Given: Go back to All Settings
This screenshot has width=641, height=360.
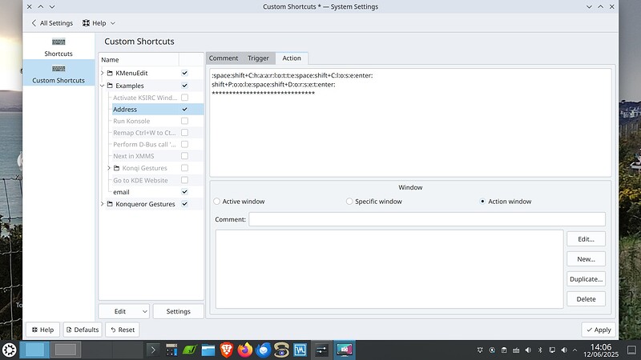Looking at the screenshot, I should point(52,23).
